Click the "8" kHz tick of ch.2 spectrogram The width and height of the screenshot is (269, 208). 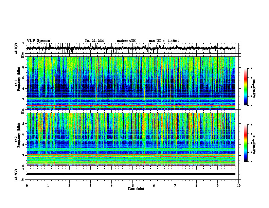tap(24, 124)
